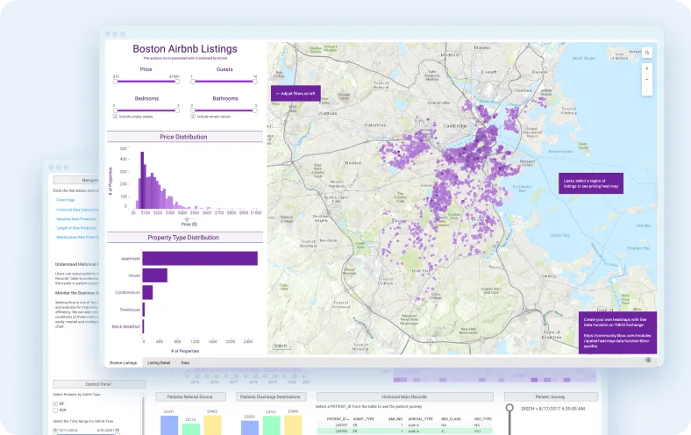Click the round icon at bottom-right of Airbnb window

click(648, 360)
